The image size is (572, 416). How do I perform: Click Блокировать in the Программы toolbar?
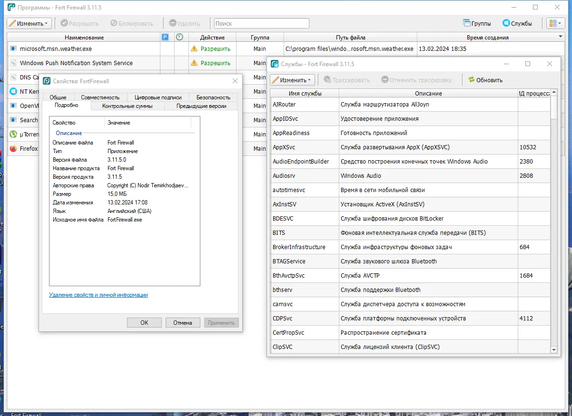132,23
